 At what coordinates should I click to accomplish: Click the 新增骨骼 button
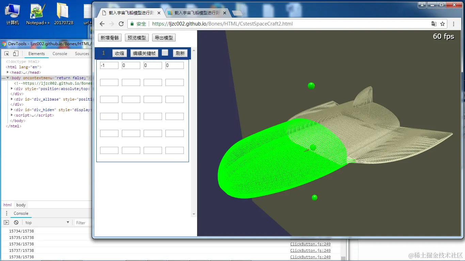(x=110, y=38)
